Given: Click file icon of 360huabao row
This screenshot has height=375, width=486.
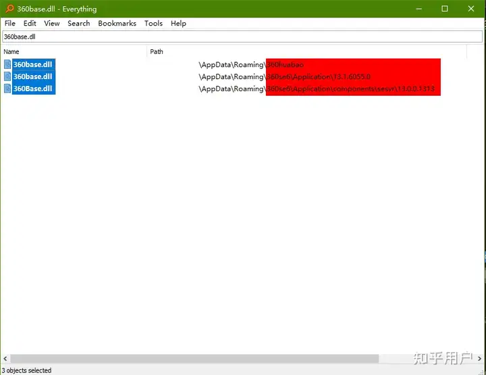Looking at the screenshot, I should click(x=7, y=64).
